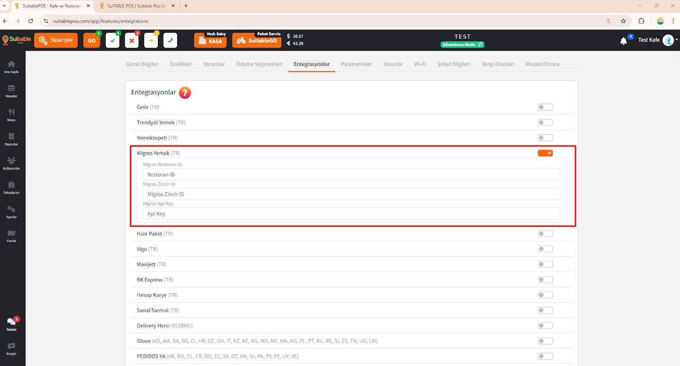Click the orange GO button
Screen dimensions: 680x366
click(x=92, y=40)
